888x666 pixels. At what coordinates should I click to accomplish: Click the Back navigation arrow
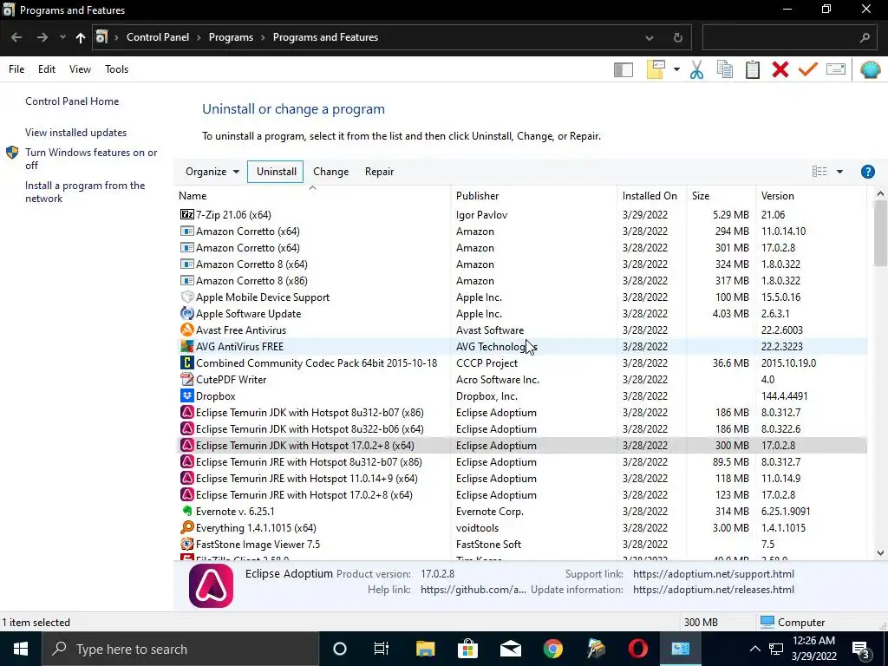pos(16,37)
